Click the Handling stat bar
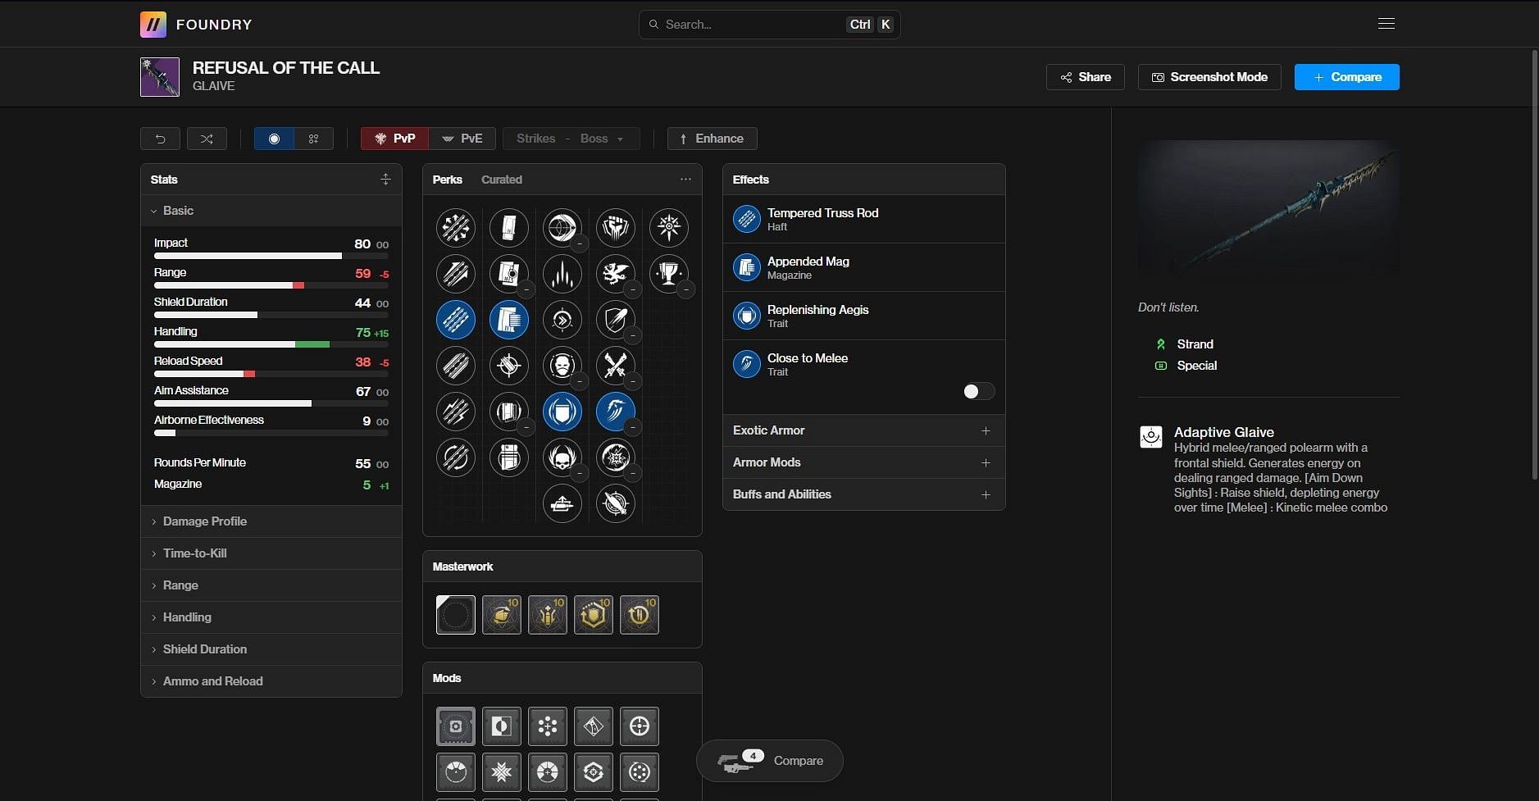1539x801 pixels. (271, 344)
